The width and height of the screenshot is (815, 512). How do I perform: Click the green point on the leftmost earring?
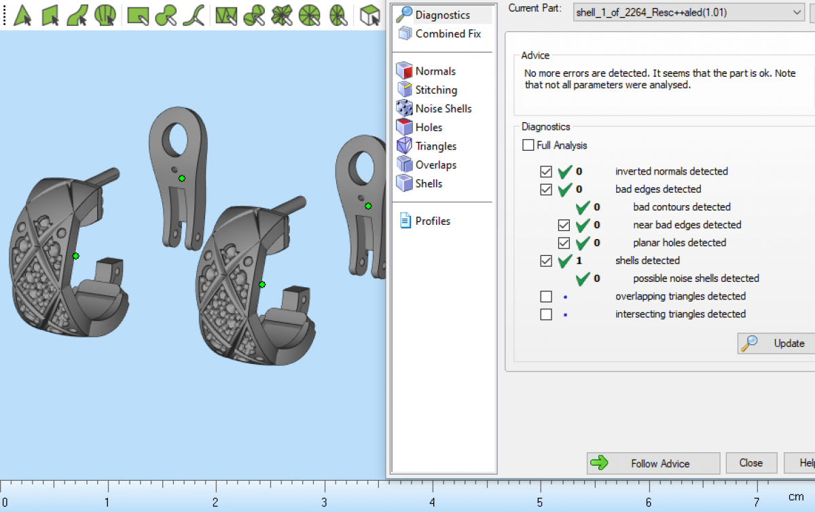point(76,256)
